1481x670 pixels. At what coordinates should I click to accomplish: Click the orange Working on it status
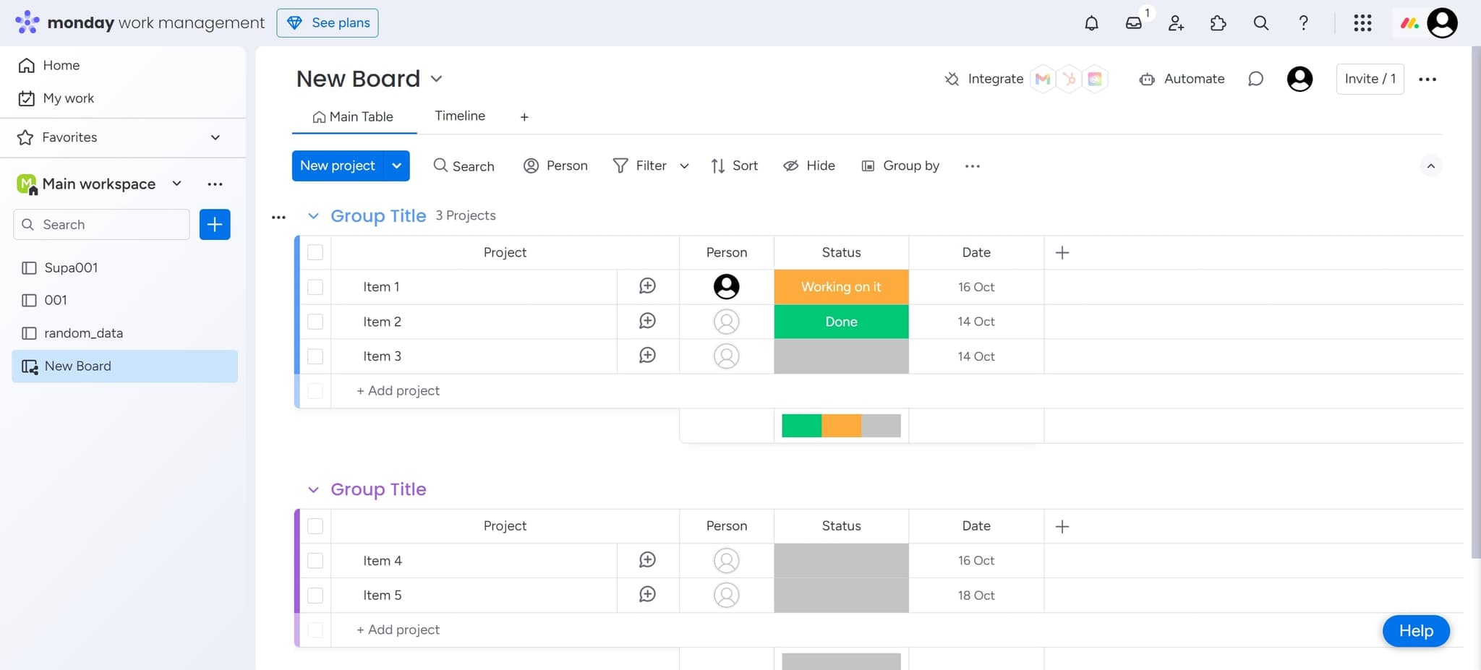(x=841, y=287)
